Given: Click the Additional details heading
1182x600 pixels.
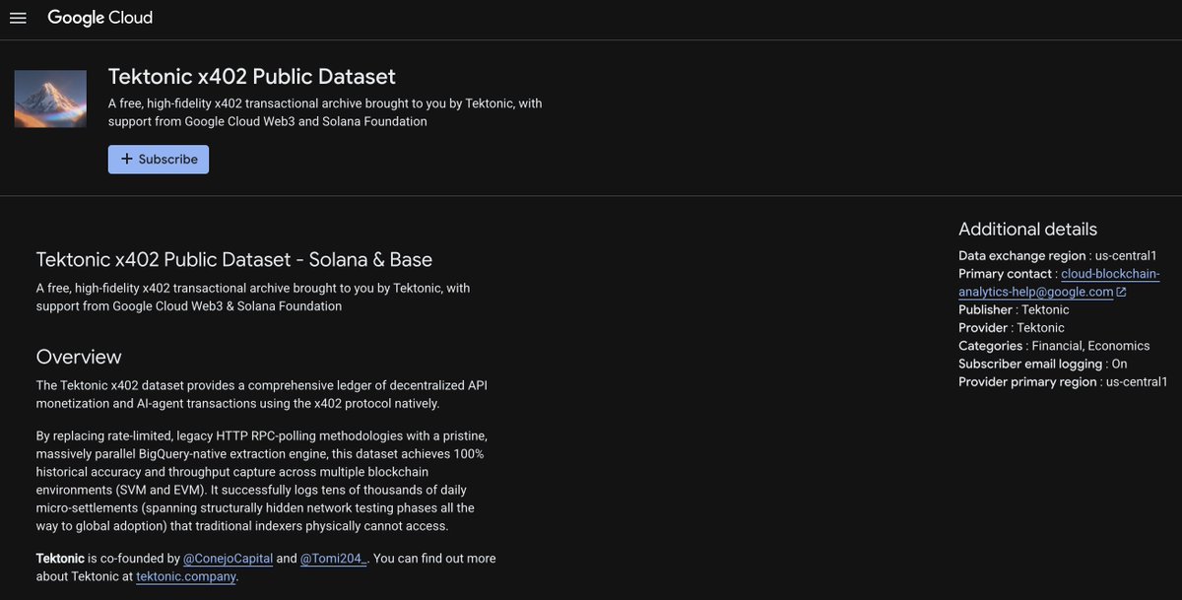Looking at the screenshot, I should coord(1027,229).
